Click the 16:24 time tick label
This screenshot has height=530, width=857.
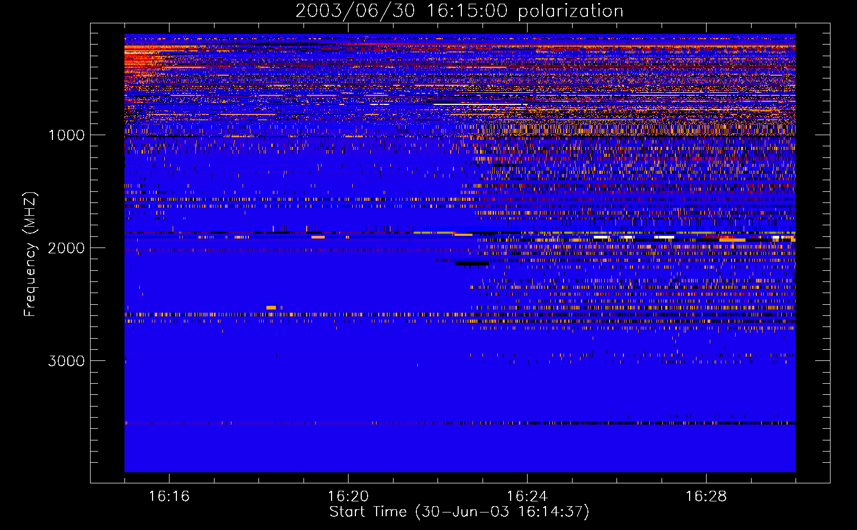(x=527, y=497)
